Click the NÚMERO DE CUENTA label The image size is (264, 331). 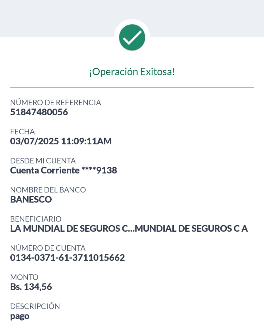pos(48,248)
